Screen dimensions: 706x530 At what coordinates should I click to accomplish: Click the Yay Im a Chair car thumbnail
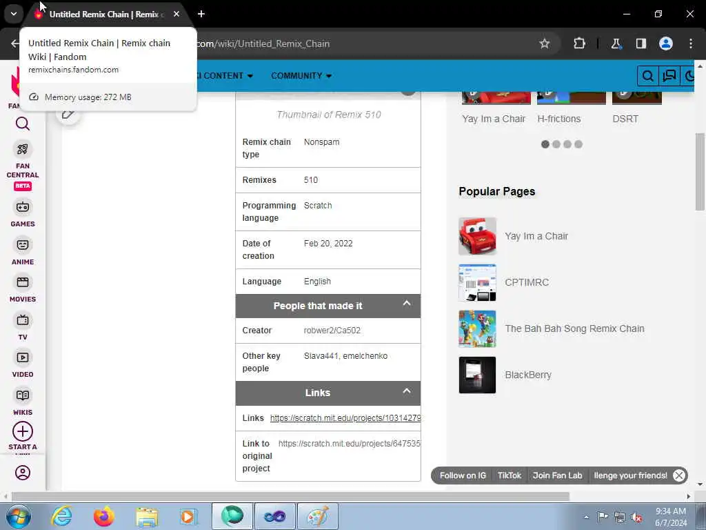(x=477, y=236)
